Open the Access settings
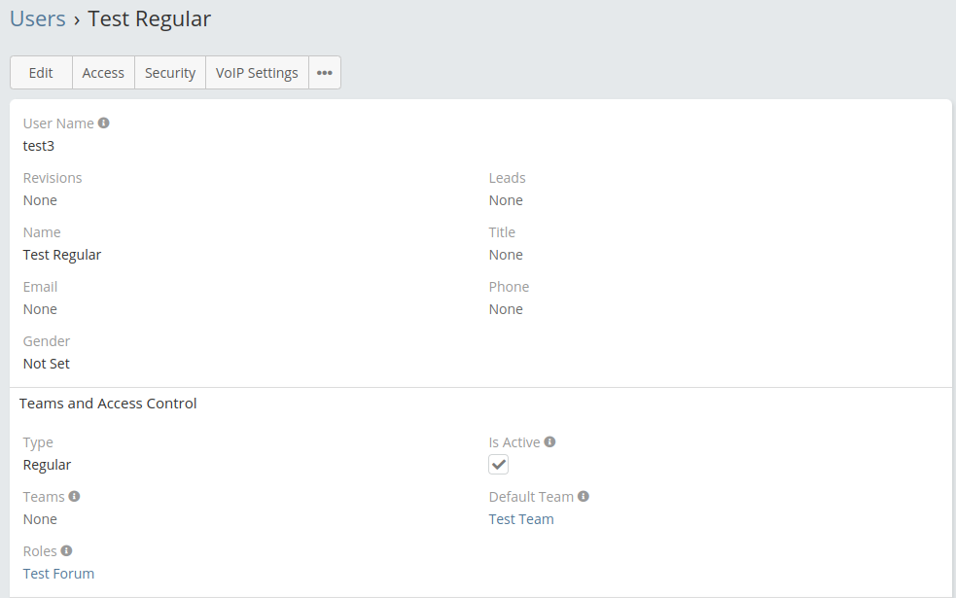The image size is (956, 598). click(103, 73)
